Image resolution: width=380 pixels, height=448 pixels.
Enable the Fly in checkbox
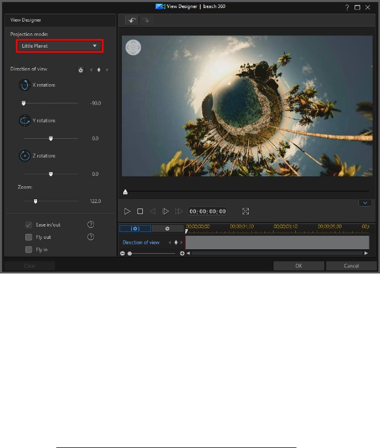[x=28, y=250]
